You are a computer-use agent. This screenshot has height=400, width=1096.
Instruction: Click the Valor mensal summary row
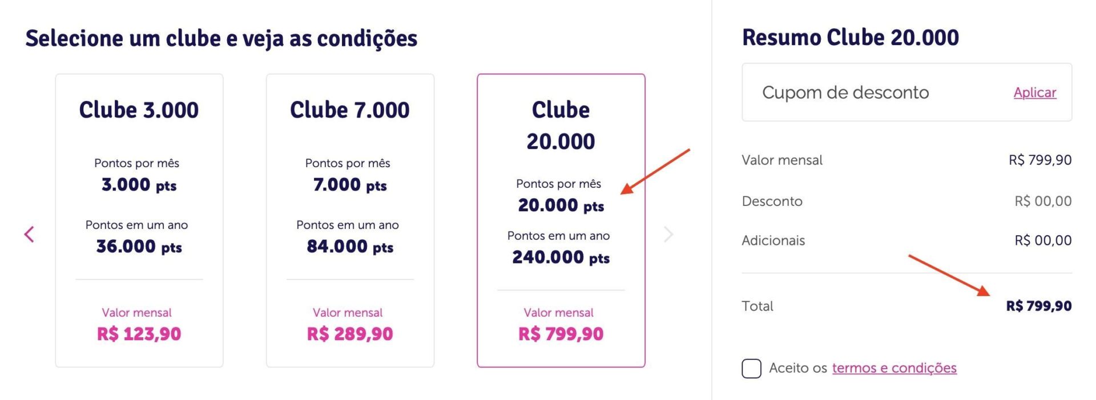906,160
